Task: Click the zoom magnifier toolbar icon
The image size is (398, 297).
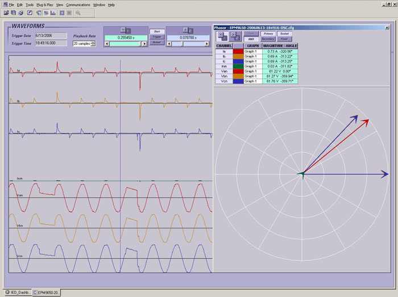Action: (78, 12)
